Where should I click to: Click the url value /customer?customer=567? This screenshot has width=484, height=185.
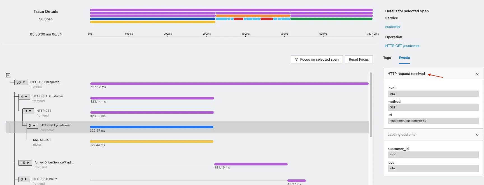click(x=433, y=121)
